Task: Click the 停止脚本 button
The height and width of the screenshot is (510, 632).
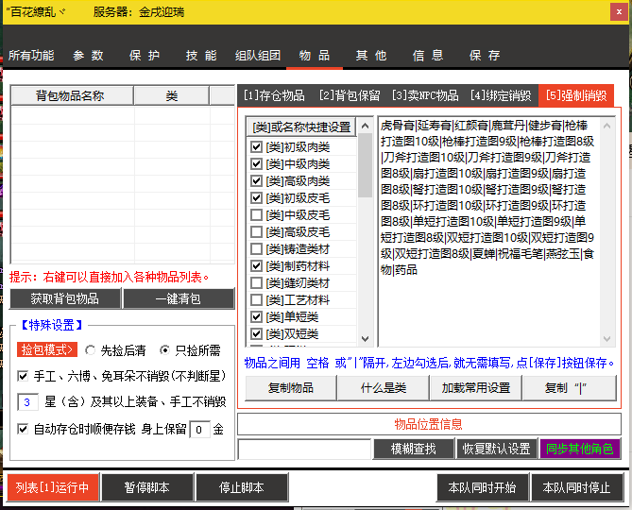Action: pyautogui.click(x=242, y=487)
